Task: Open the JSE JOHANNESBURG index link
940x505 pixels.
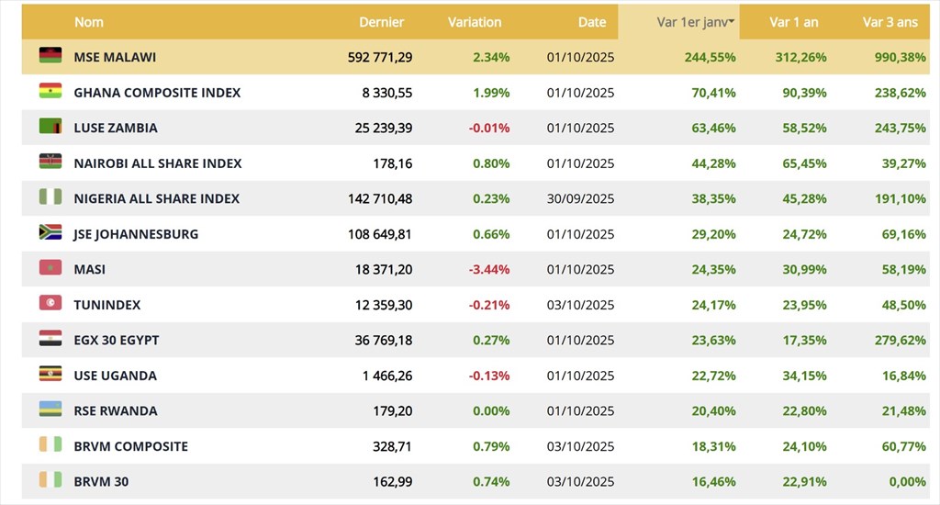Action: point(136,233)
